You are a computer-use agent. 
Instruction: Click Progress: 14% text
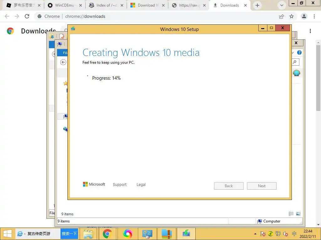pyautogui.click(x=106, y=78)
